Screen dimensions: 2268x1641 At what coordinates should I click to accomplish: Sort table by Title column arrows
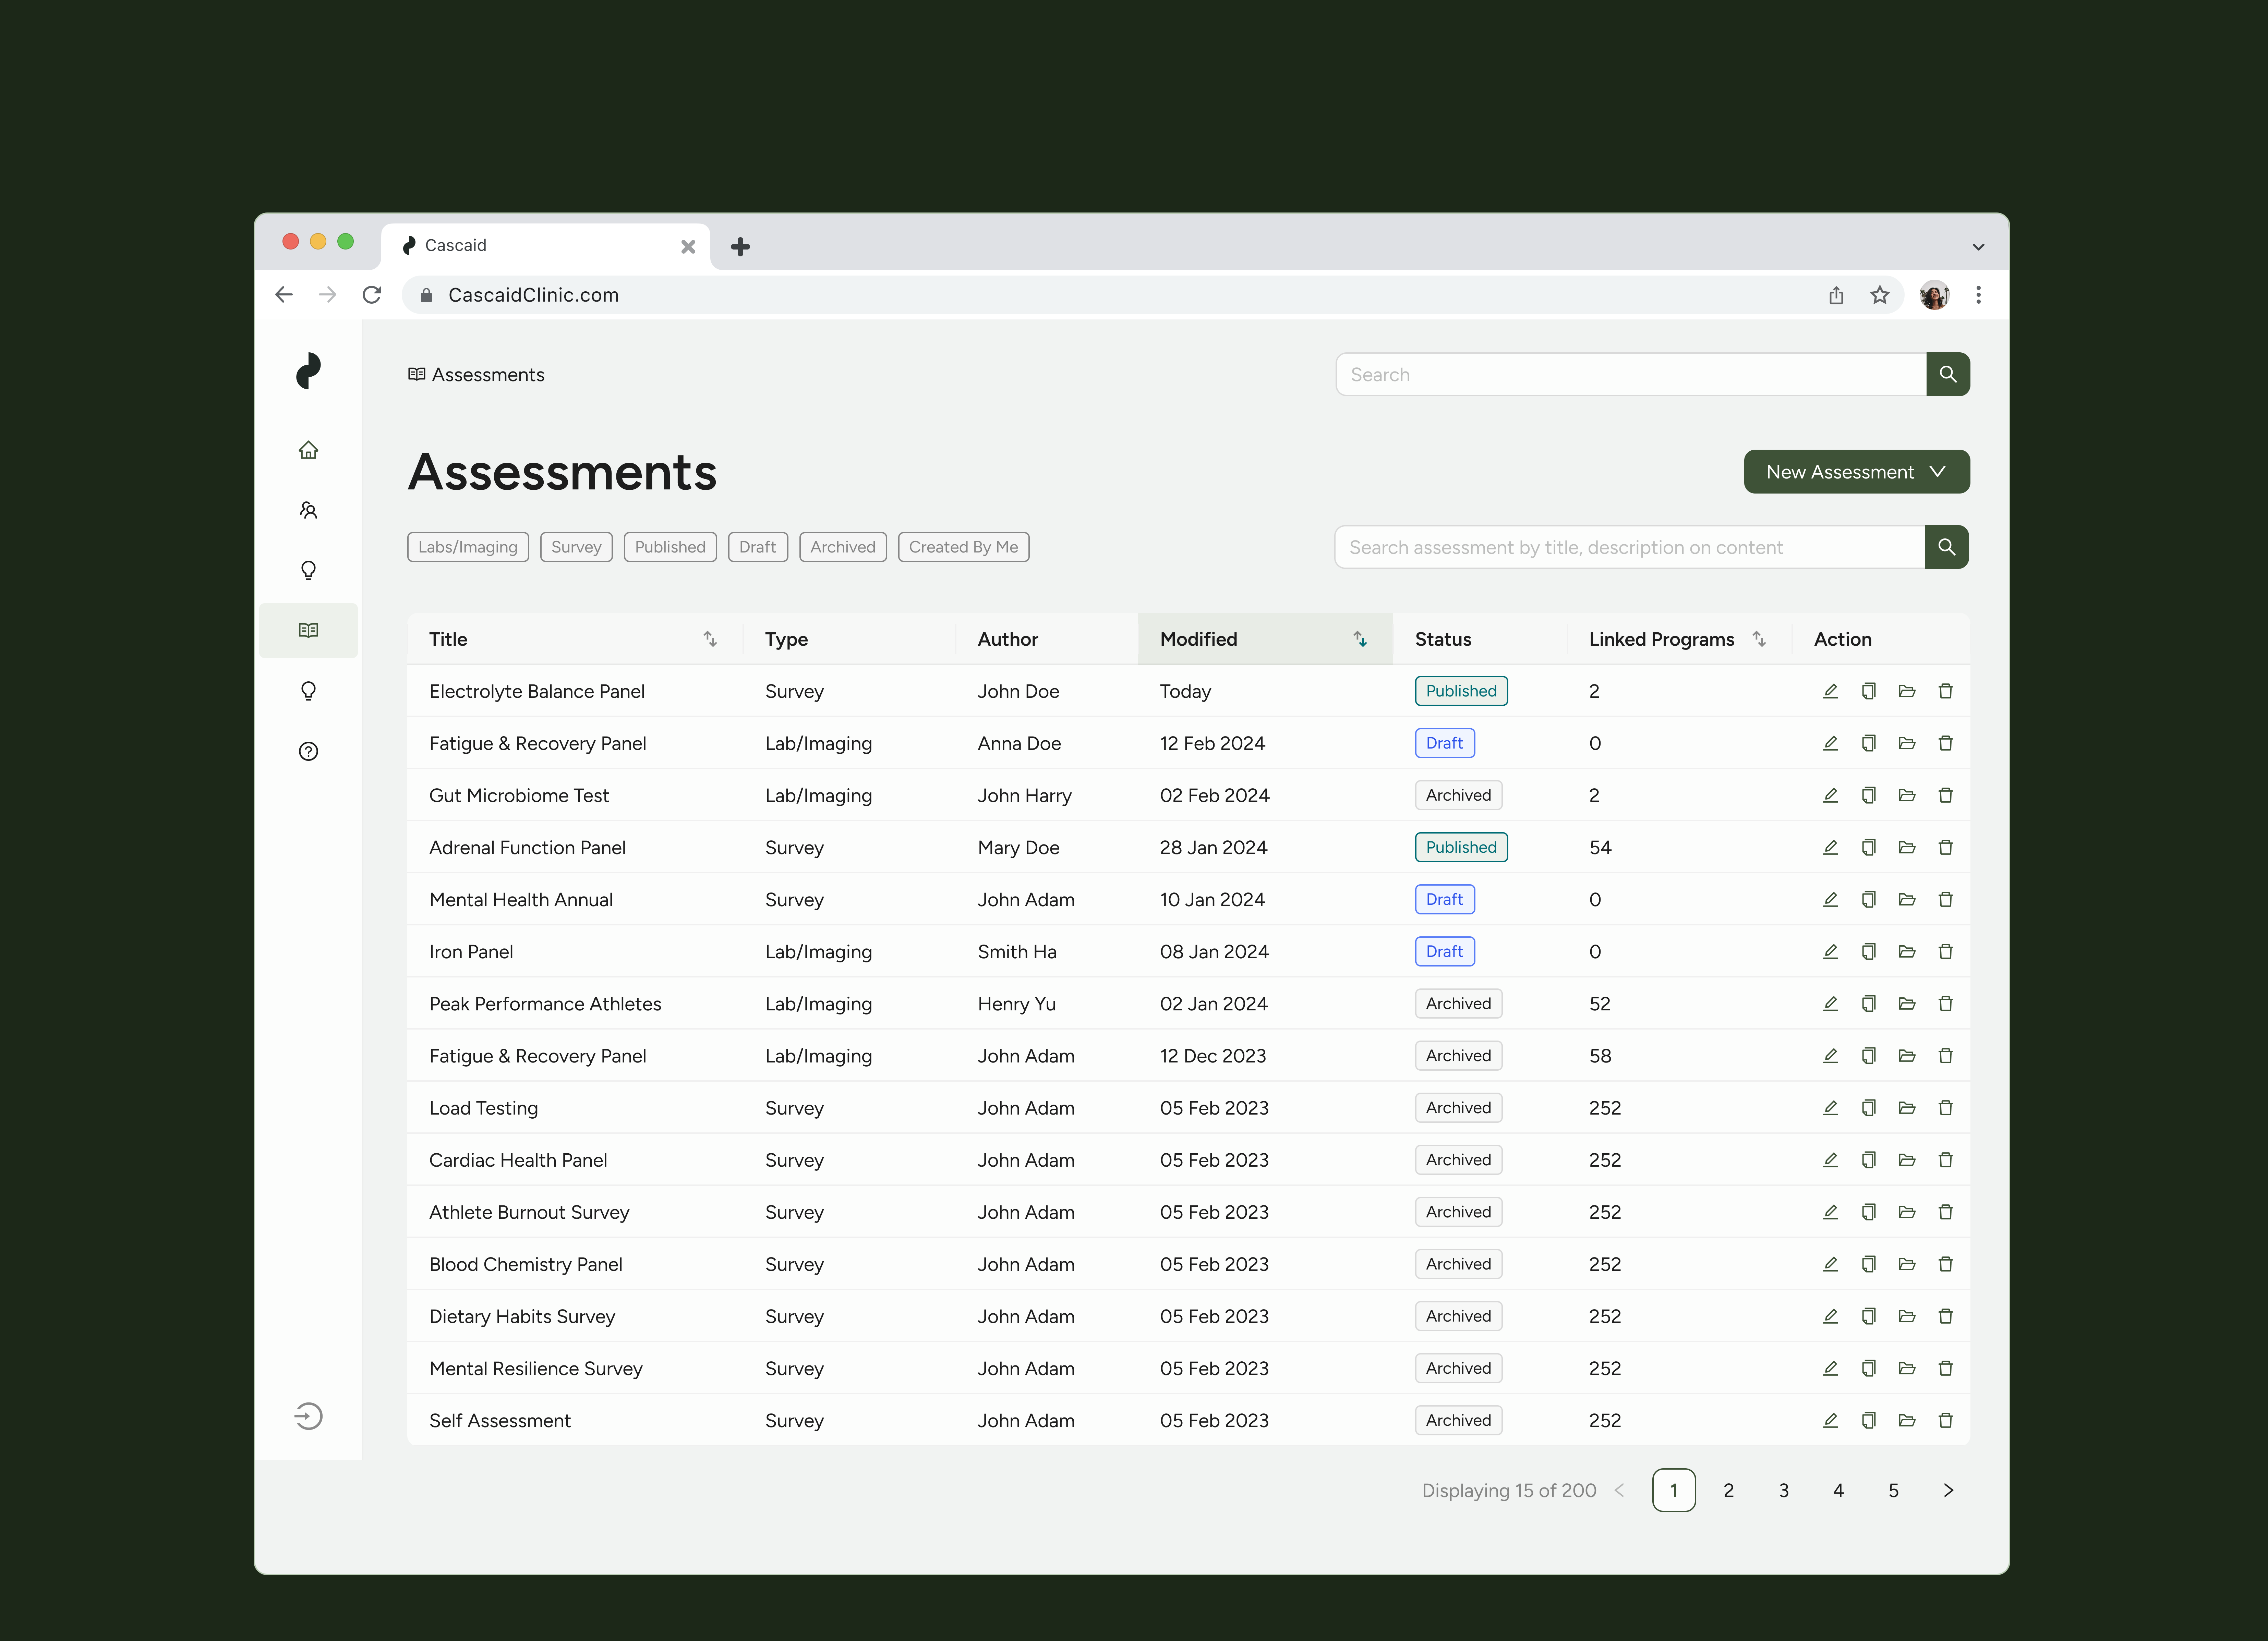[x=710, y=639]
